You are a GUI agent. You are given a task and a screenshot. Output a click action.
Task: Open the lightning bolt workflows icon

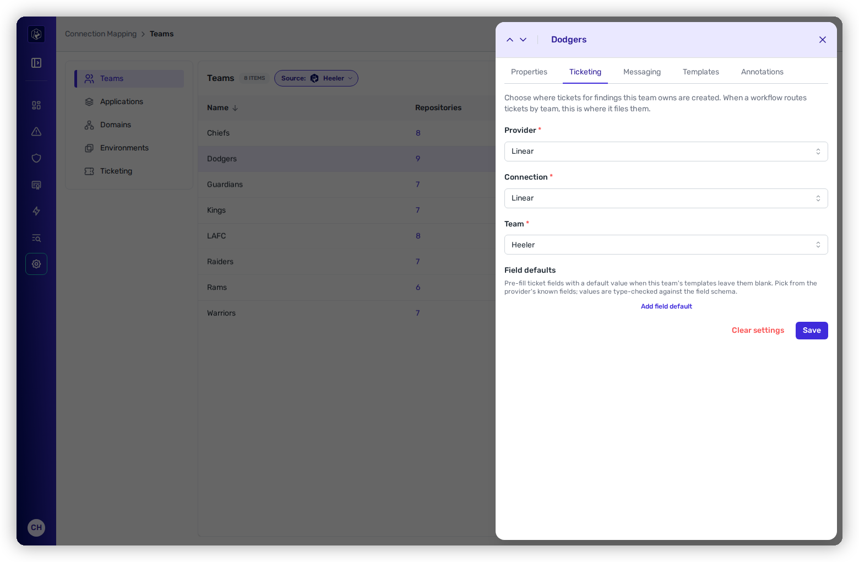[36, 211]
